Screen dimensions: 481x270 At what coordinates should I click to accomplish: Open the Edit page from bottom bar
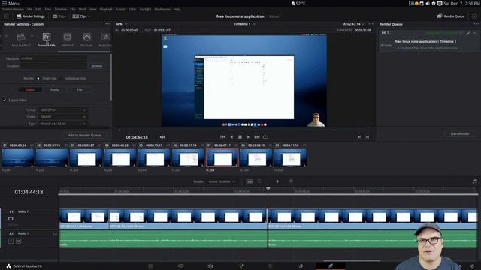coord(210,266)
